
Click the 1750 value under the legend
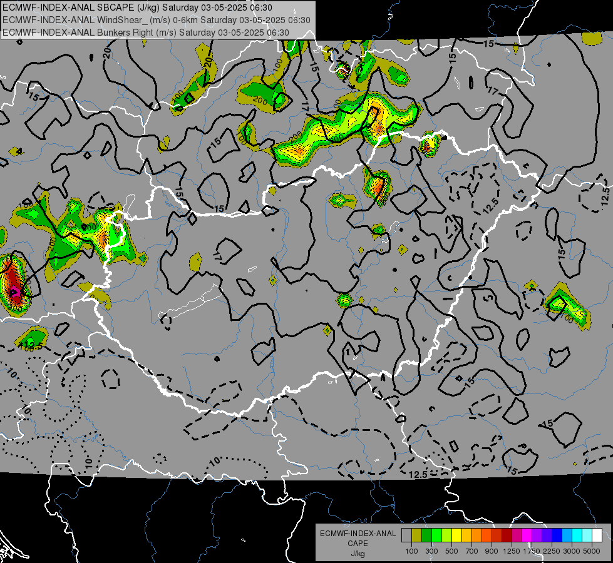(532, 551)
